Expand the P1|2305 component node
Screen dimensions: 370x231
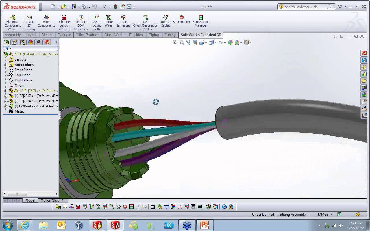5,90
